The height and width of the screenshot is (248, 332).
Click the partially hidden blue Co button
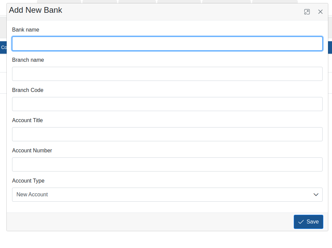(x=3, y=47)
